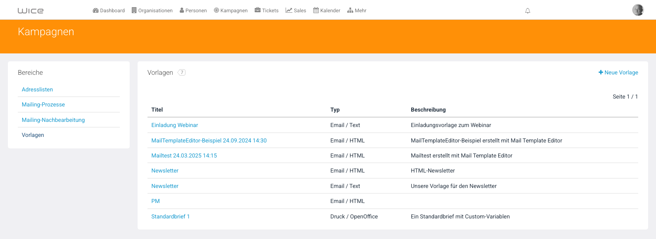The image size is (656, 239).
Task: Open the Sales chart icon
Action: coord(289,10)
